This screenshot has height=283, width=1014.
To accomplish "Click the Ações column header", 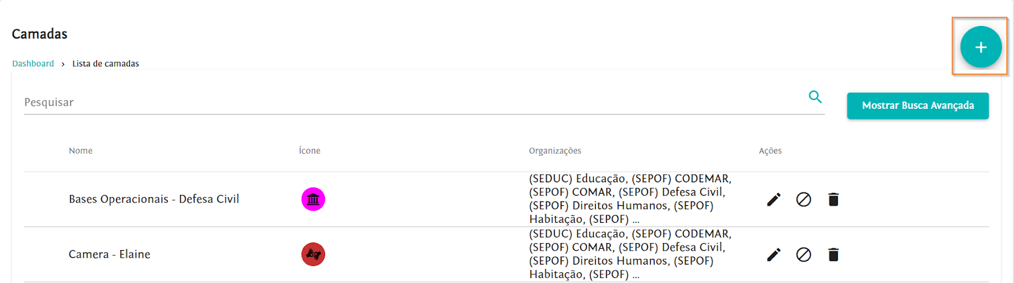I will [770, 151].
